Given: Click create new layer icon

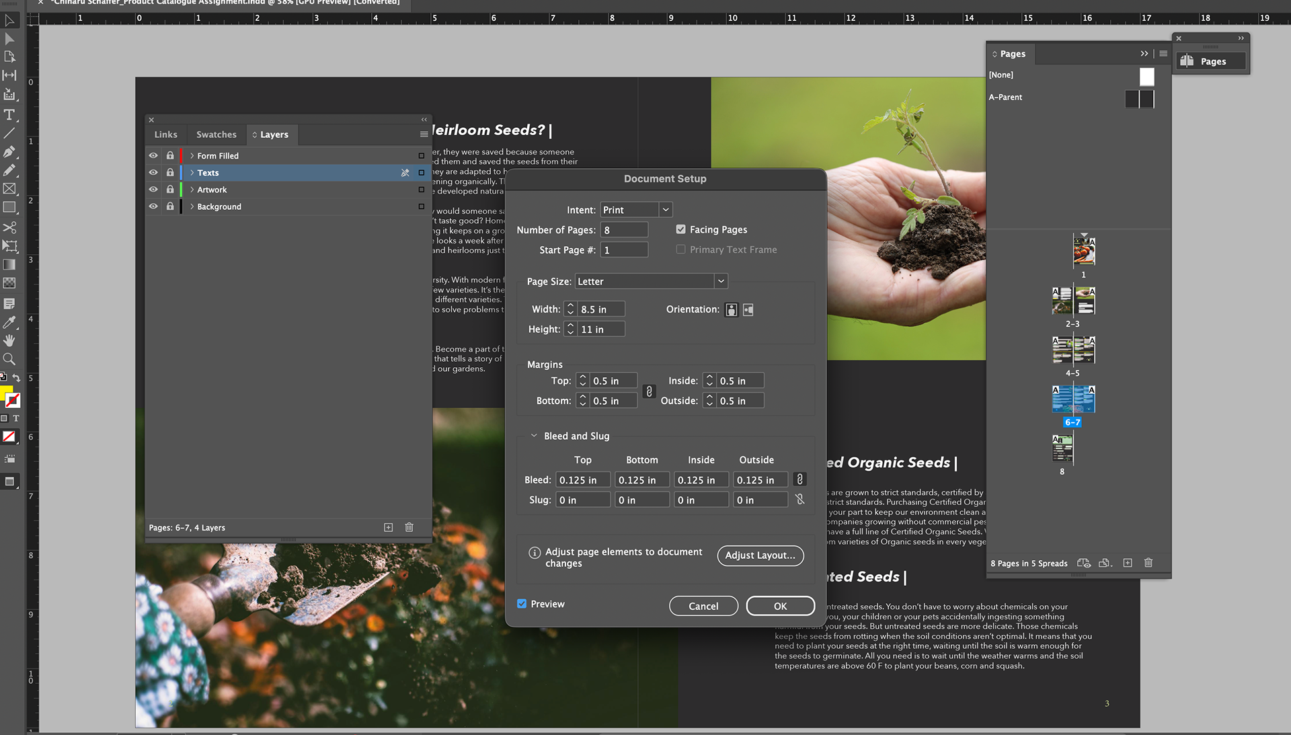Looking at the screenshot, I should tap(388, 528).
